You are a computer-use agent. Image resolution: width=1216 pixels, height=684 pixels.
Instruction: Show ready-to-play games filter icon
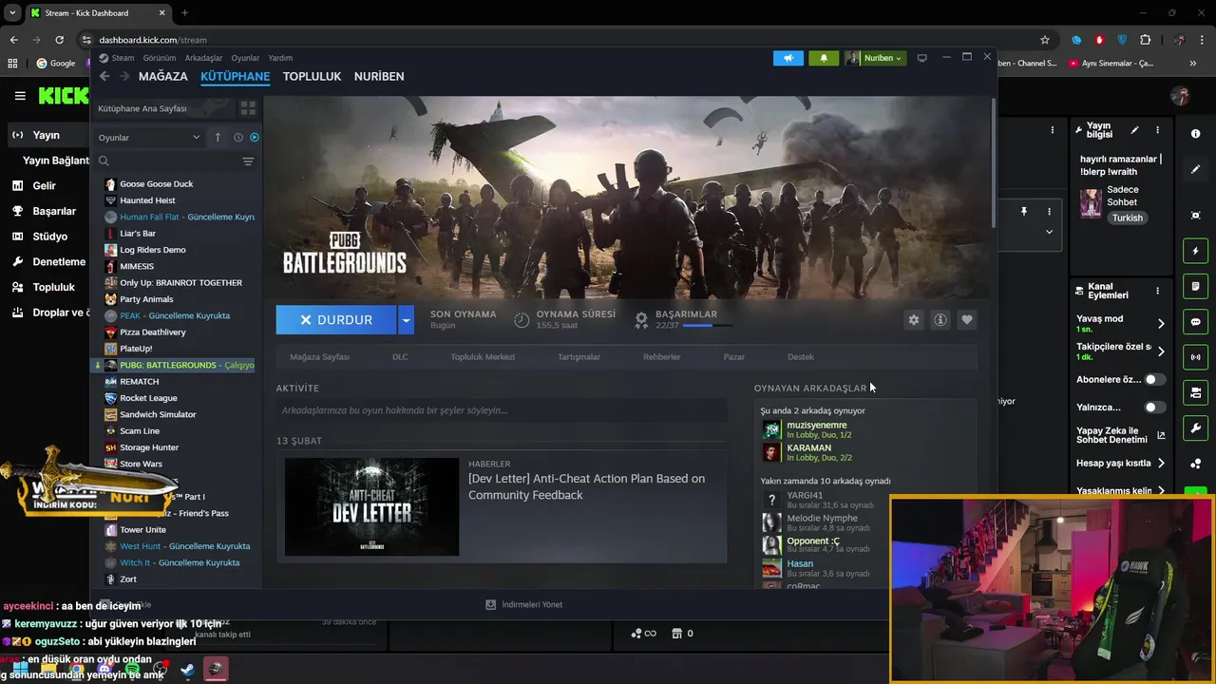(x=254, y=137)
